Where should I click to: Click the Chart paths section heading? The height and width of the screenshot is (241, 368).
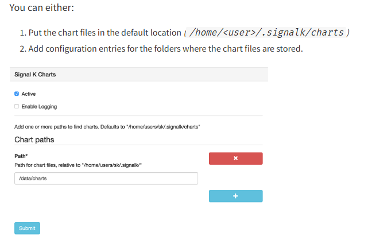point(34,139)
